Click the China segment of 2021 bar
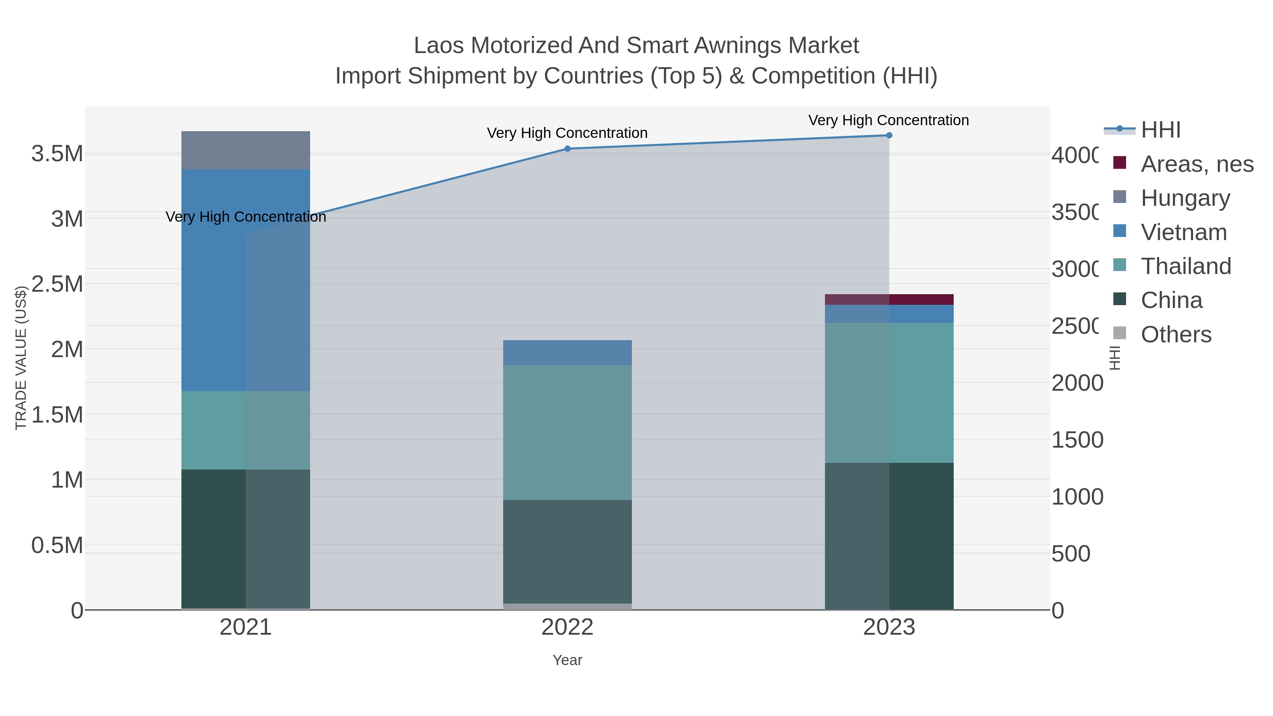This screenshot has height=716, width=1273. point(246,539)
